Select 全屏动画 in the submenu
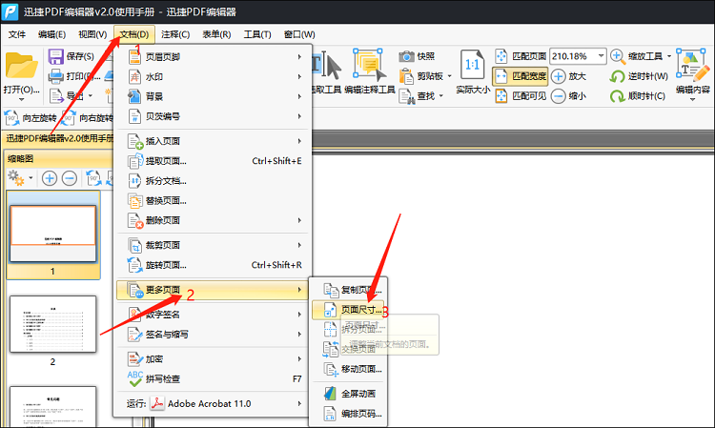 tap(349, 394)
